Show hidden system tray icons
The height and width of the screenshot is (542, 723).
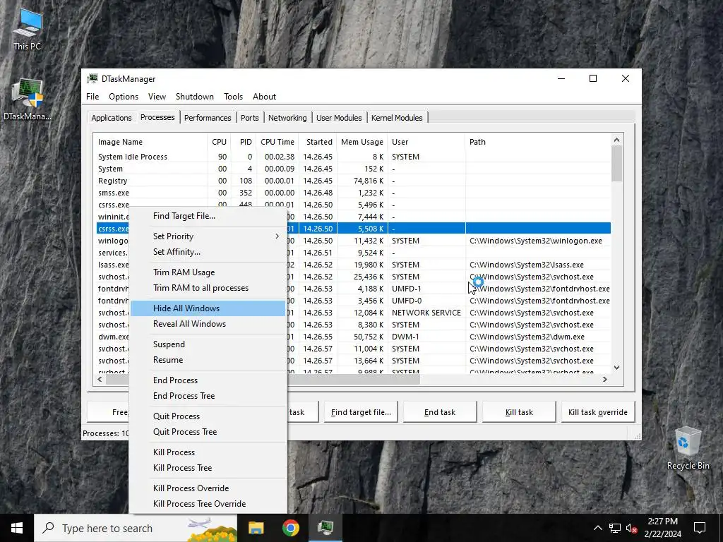click(597, 528)
